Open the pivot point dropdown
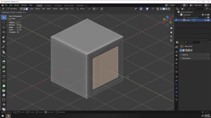The image size is (211, 118). pos(90,9)
